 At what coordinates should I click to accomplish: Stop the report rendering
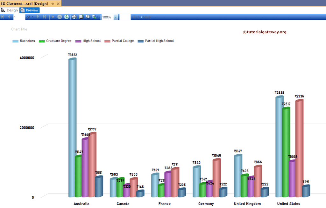(x=60, y=17)
